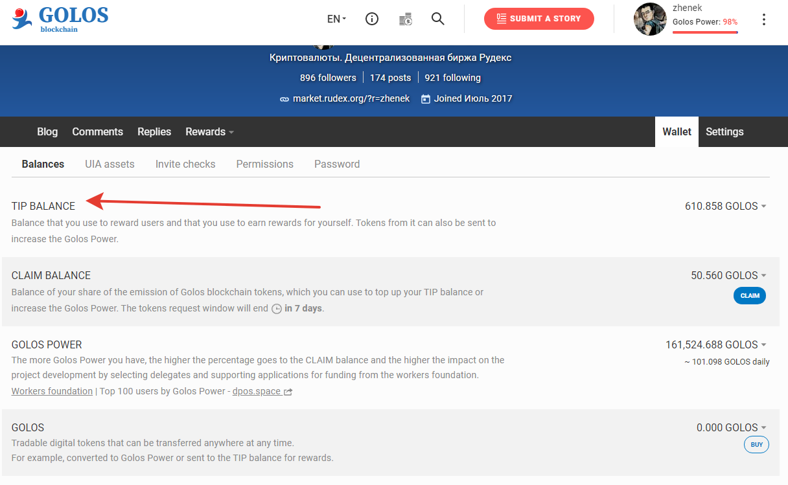Screen dimensions: 788x485
Task: Click the search magnifier icon
Action: pyautogui.click(x=438, y=19)
